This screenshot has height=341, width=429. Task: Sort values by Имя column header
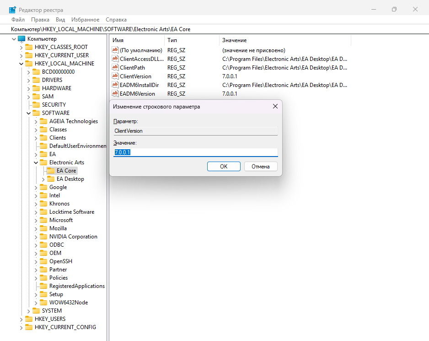point(137,40)
